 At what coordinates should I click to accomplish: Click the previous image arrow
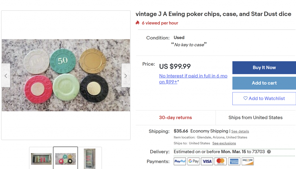6,76
